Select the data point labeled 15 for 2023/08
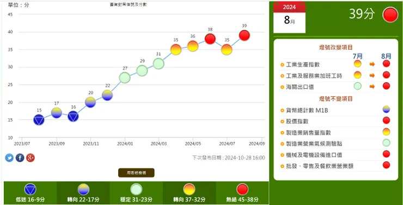The width and height of the screenshot is (403, 205). (39, 120)
